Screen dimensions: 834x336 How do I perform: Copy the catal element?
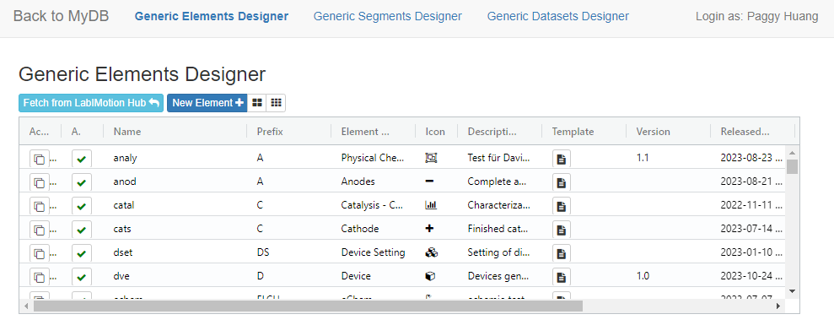(x=39, y=206)
